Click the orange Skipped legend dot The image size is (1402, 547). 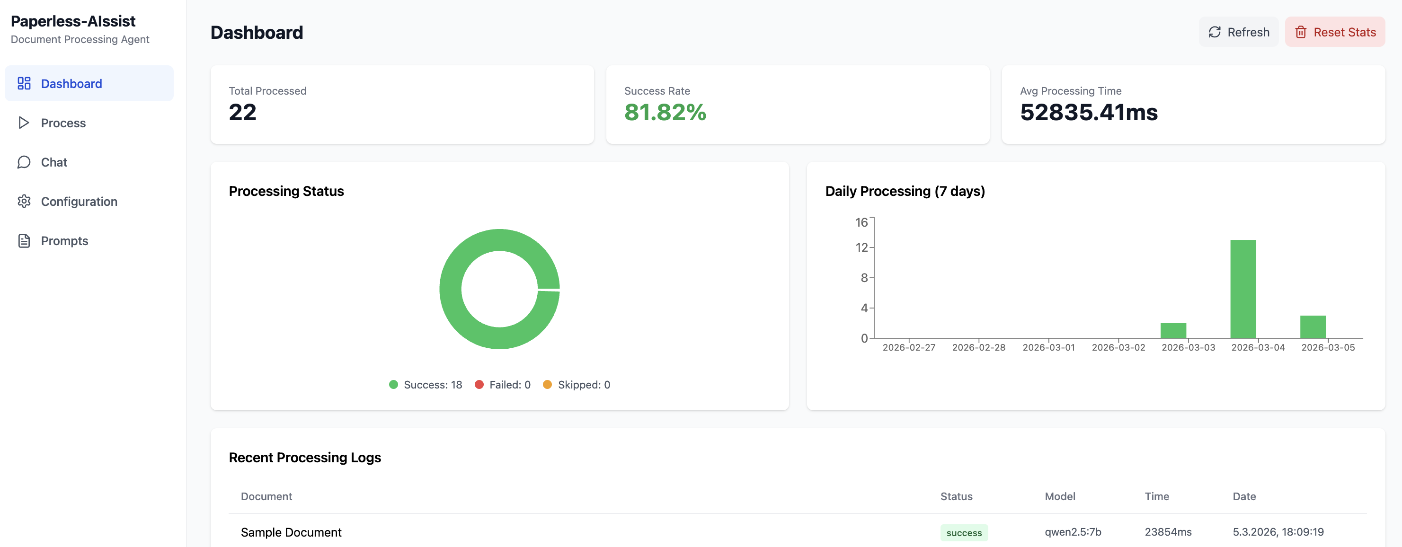point(548,385)
